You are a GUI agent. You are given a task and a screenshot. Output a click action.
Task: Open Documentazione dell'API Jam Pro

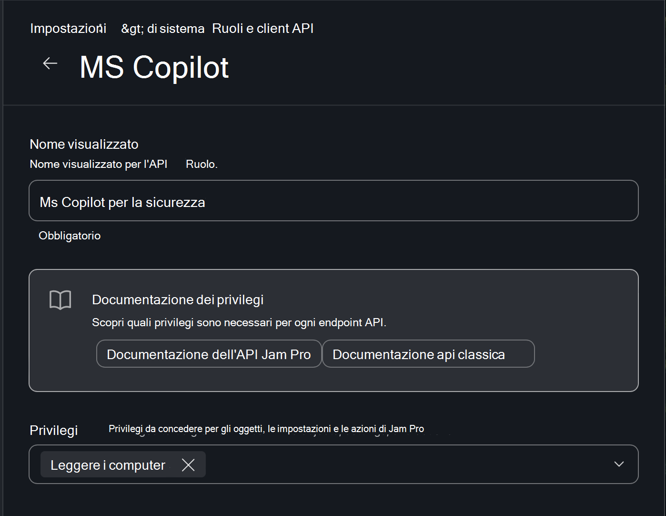(x=209, y=354)
